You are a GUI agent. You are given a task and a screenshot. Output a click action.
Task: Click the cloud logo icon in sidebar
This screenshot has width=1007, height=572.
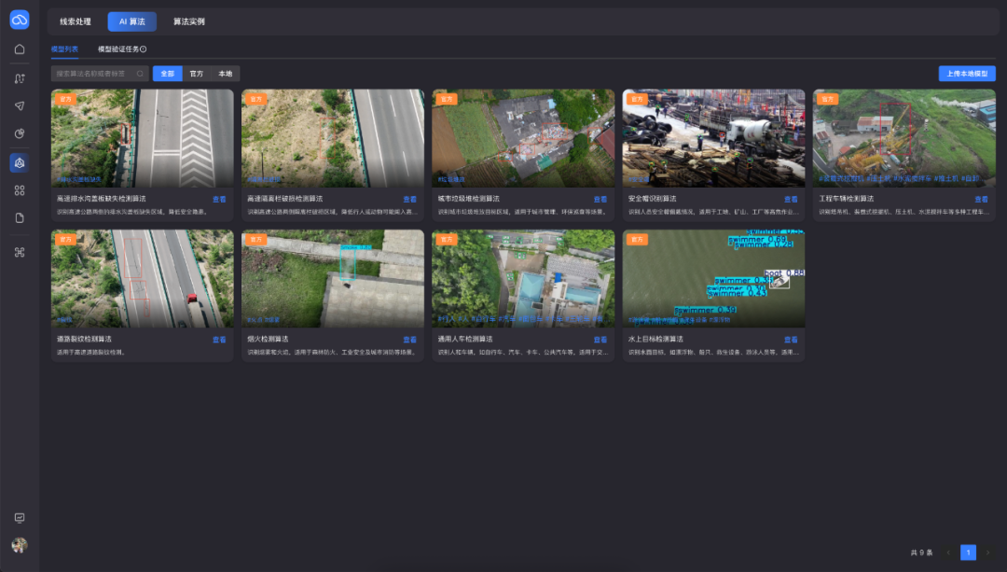(x=20, y=20)
